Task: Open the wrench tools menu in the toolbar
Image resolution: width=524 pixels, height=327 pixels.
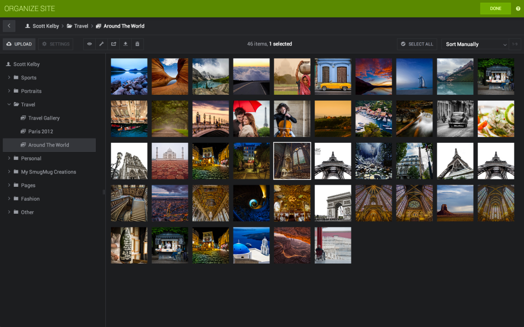Action: tap(101, 44)
